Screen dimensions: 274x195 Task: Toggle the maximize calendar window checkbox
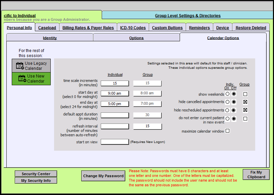click(227, 131)
